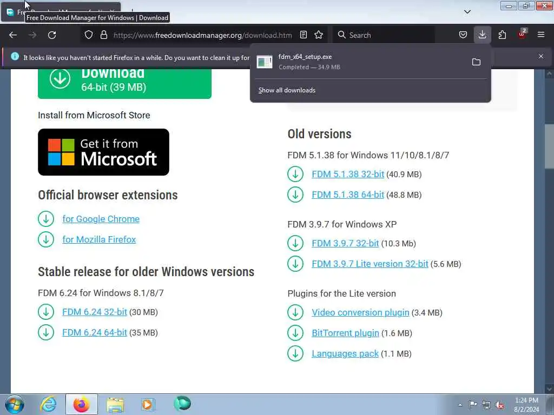Download FDM 5.1.38 64-bit
The image size is (554, 415).
click(348, 195)
